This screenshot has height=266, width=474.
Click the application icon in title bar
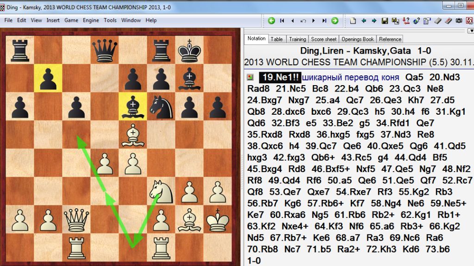point(2,7)
